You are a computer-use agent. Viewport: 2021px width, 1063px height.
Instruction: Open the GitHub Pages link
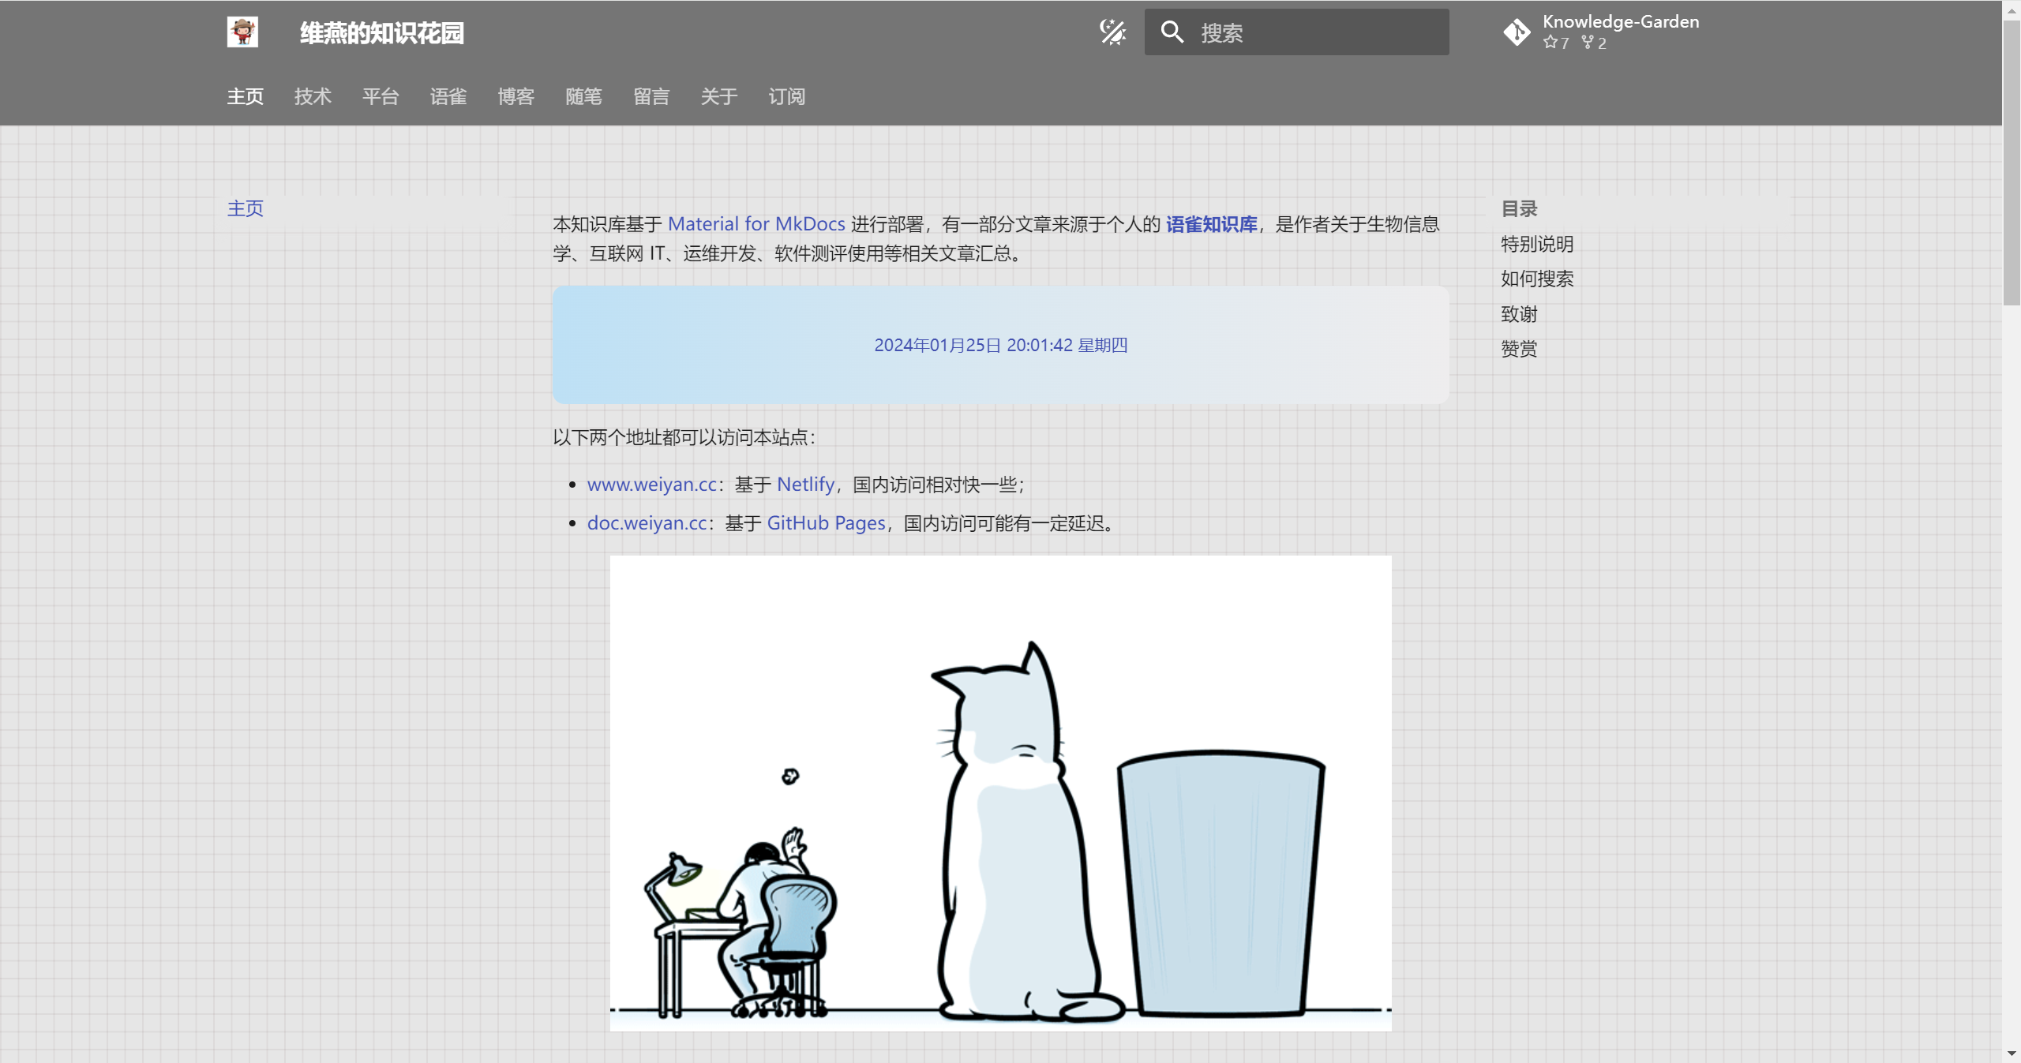click(826, 522)
